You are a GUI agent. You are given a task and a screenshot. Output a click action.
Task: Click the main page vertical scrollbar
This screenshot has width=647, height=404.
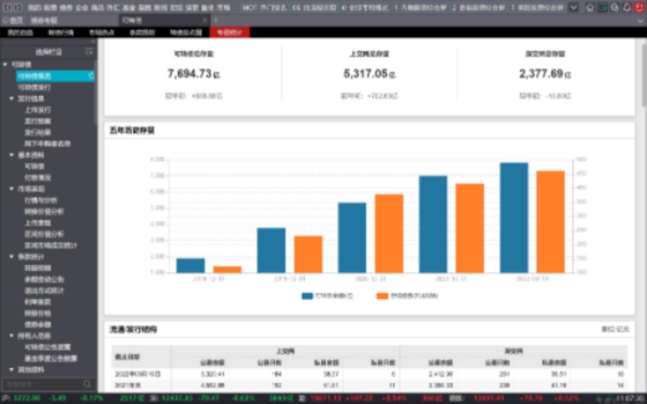tap(643, 75)
